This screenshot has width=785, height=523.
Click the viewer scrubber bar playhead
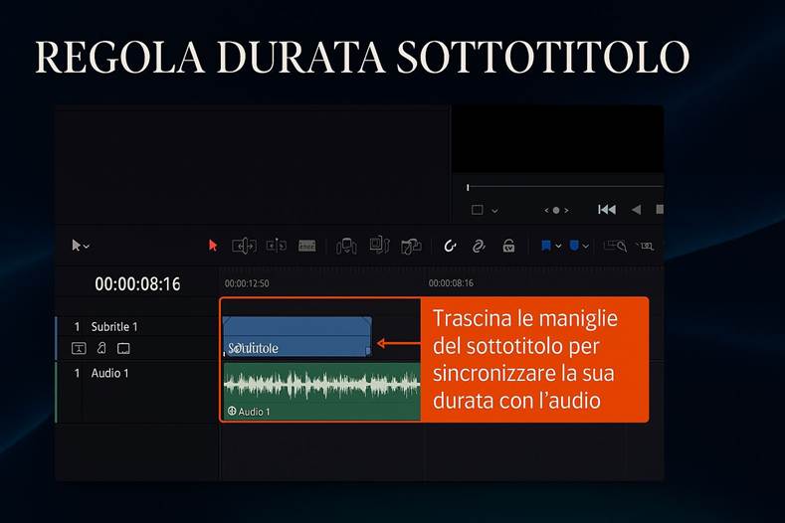coord(468,187)
